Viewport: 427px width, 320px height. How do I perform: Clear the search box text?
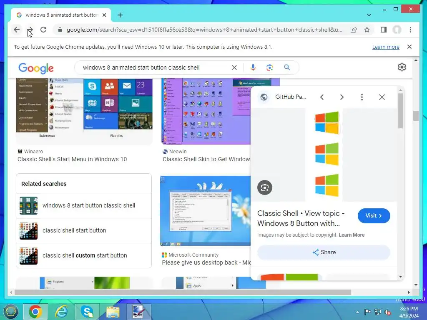coord(234,67)
